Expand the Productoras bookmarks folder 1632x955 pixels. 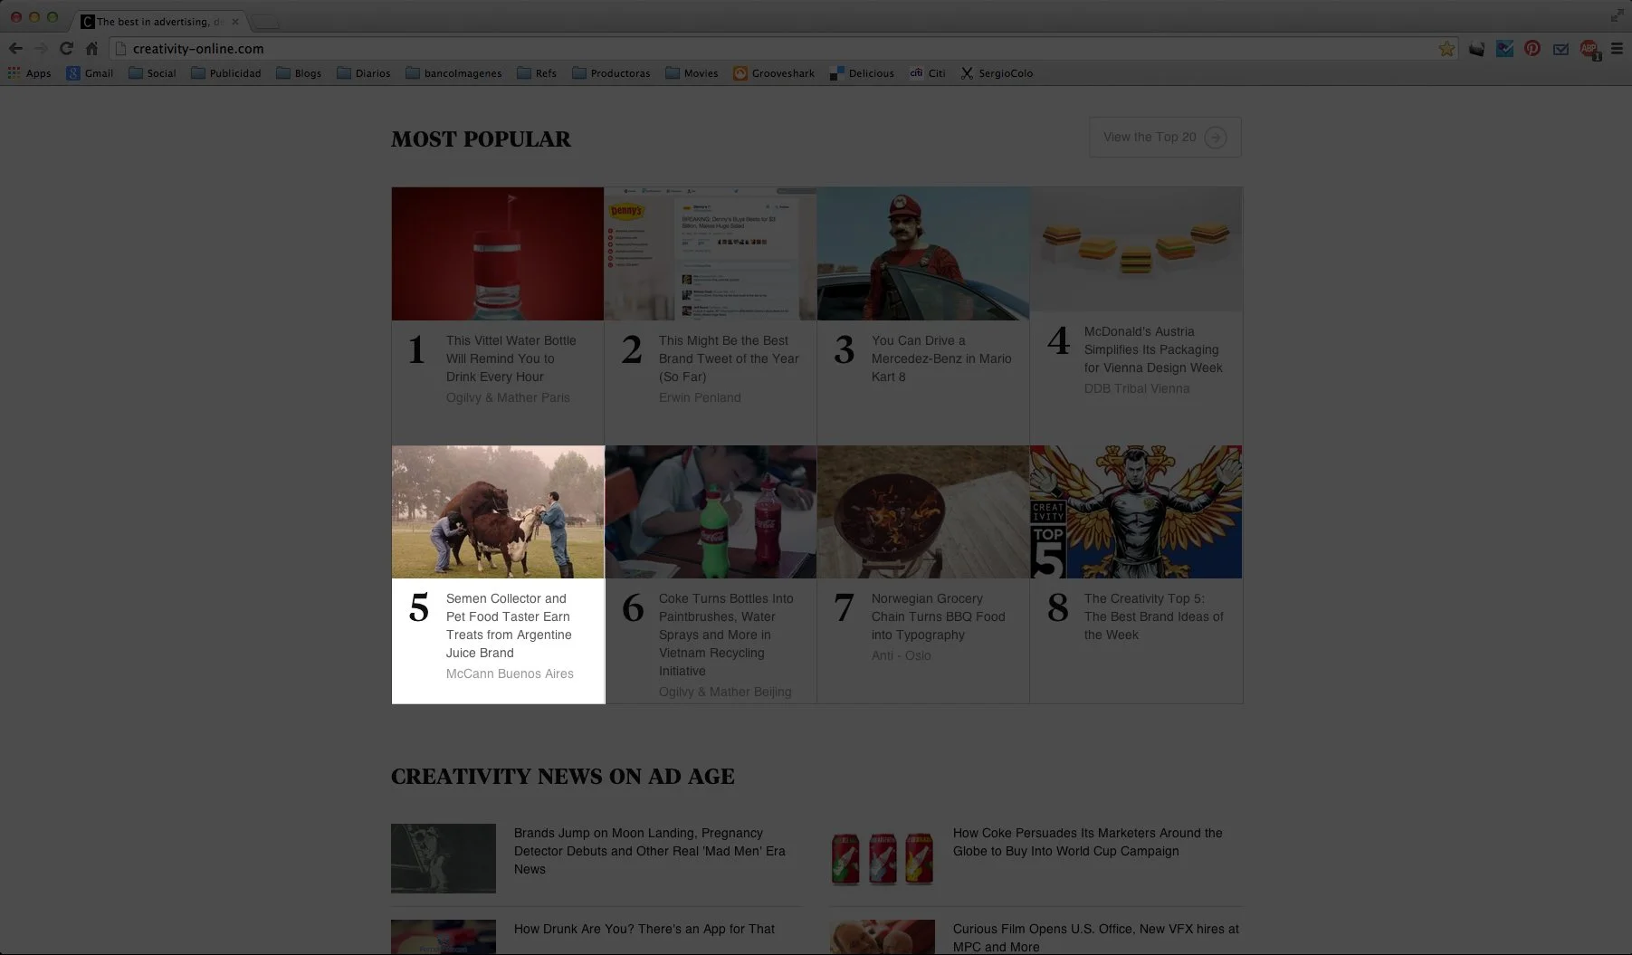point(611,73)
